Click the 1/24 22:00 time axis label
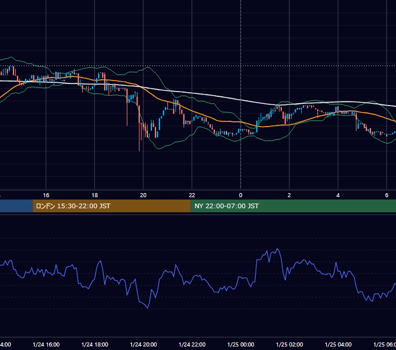The height and width of the screenshot is (350, 396). tap(192, 344)
